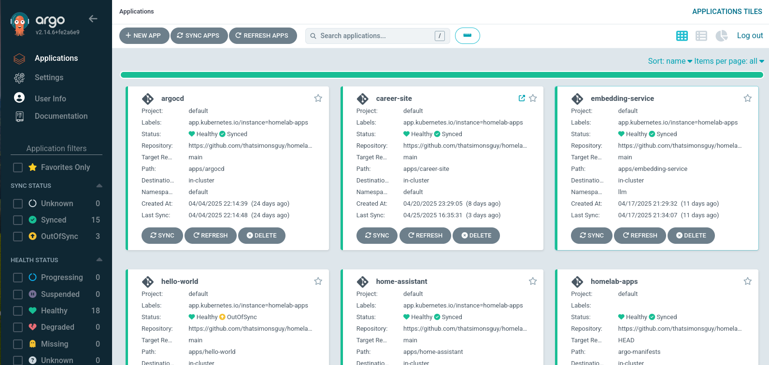Open career-site external link icon
This screenshot has height=365, width=769.
[522, 98]
